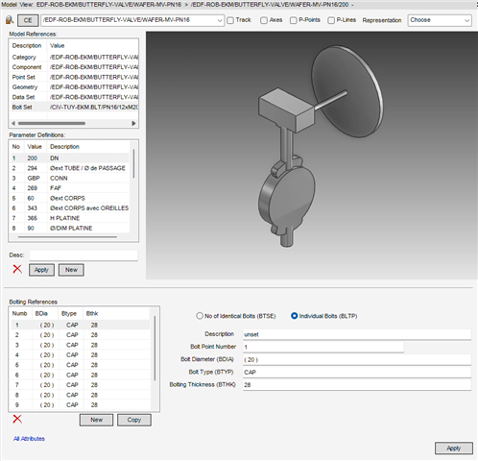Screen dimensions: 478x461
Task: Click the Copy button
Action: coord(134,420)
